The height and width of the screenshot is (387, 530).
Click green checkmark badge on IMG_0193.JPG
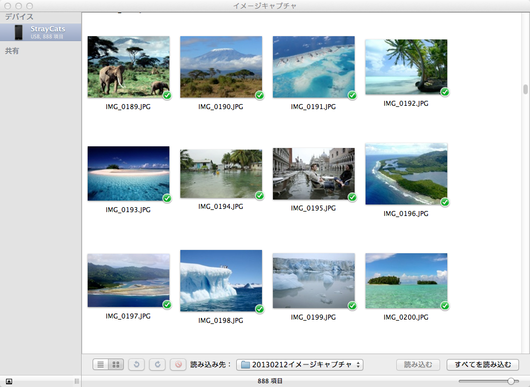(x=167, y=198)
